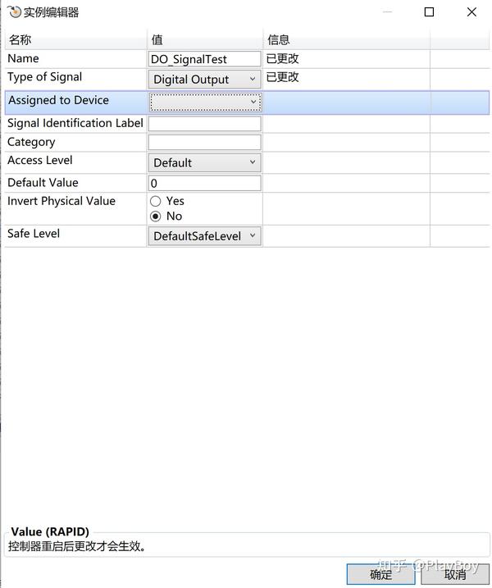Click the Value (RAPID) heading

(x=50, y=531)
